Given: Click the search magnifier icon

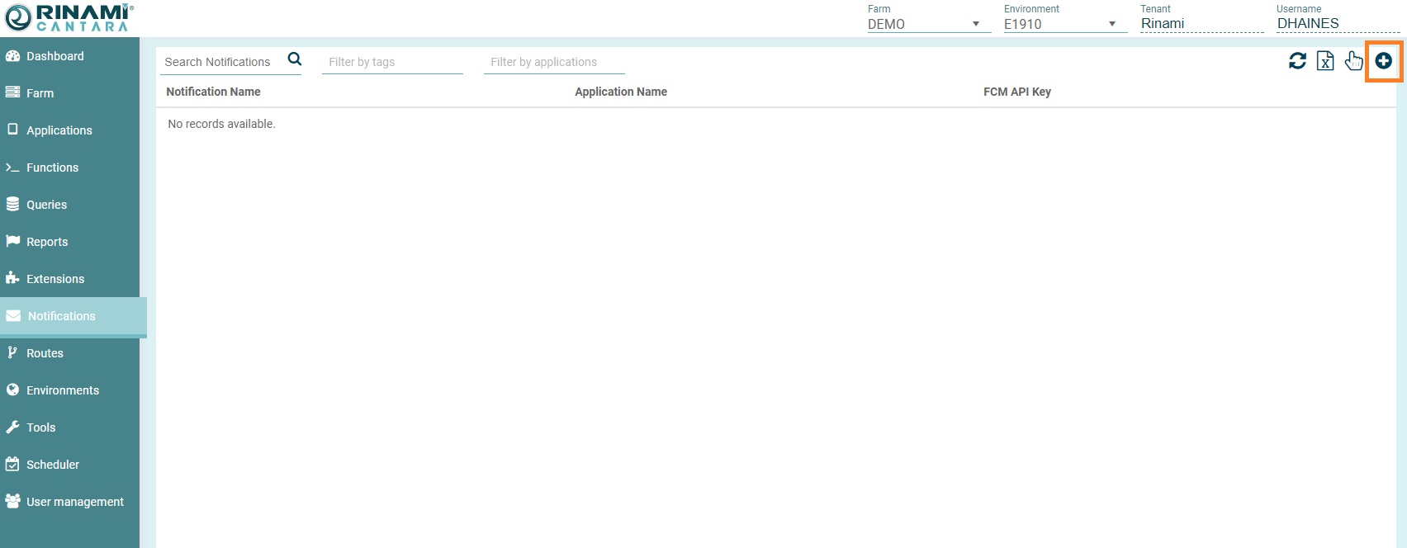Looking at the screenshot, I should [294, 59].
